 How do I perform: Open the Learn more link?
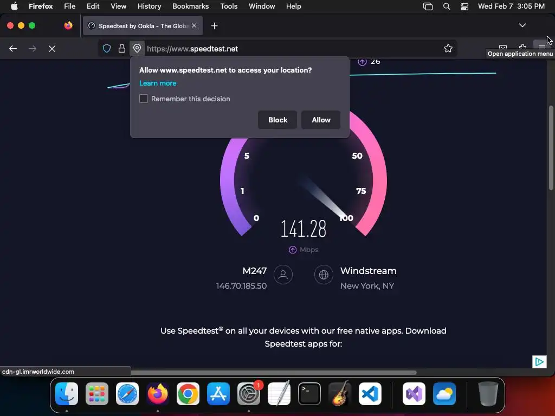(x=158, y=83)
